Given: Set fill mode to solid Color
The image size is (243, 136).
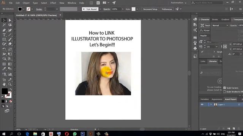Looking at the screenshot, I should pos(3,101).
